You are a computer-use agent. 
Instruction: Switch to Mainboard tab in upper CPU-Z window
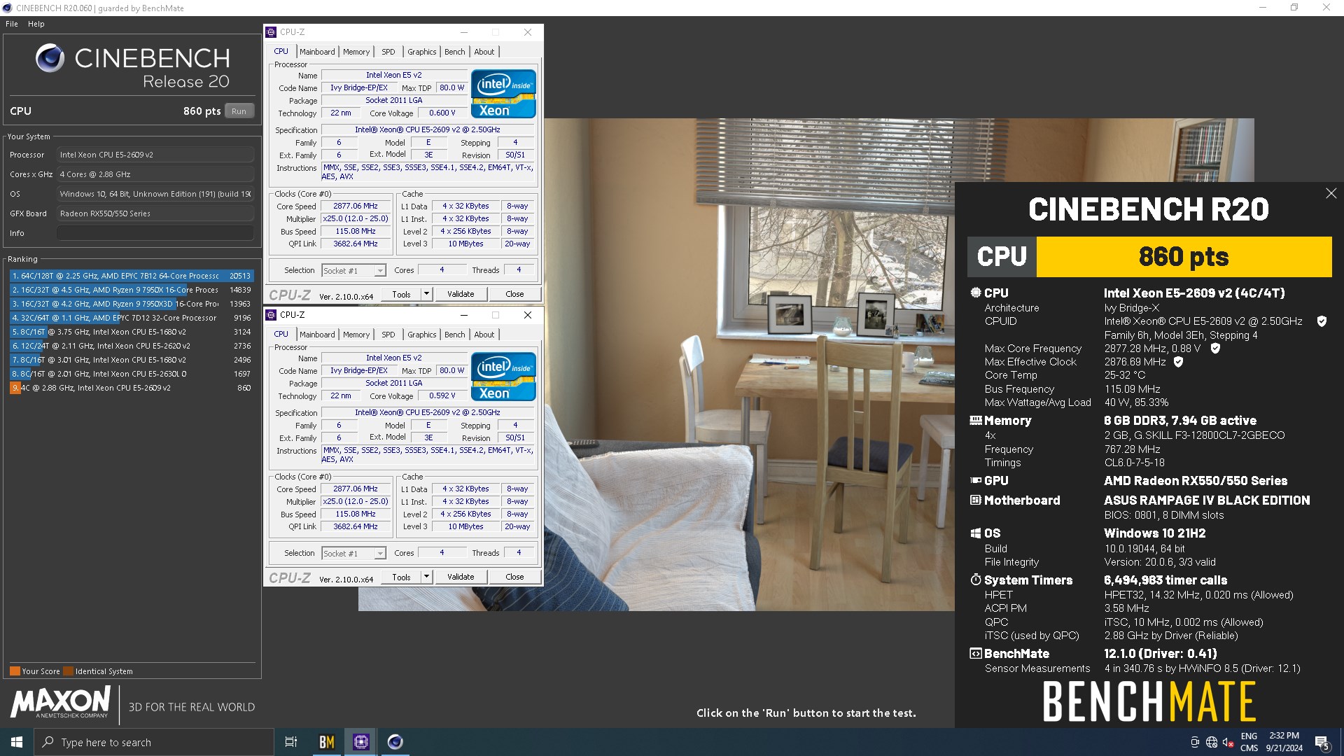tap(317, 52)
